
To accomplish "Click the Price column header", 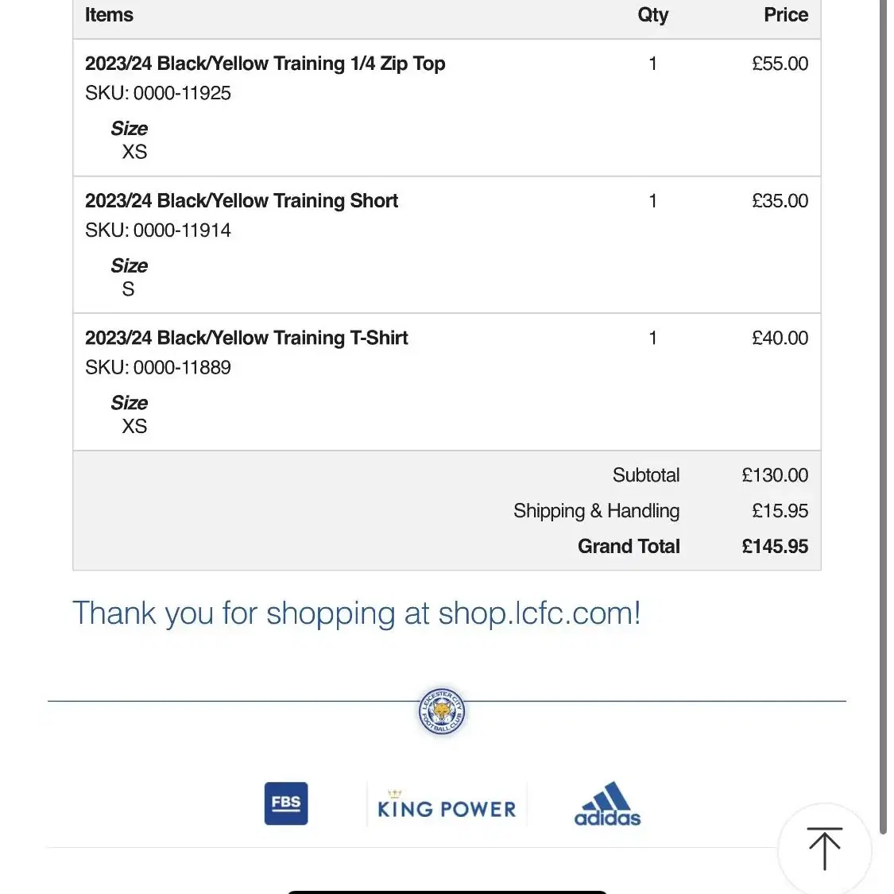I will (x=786, y=15).
